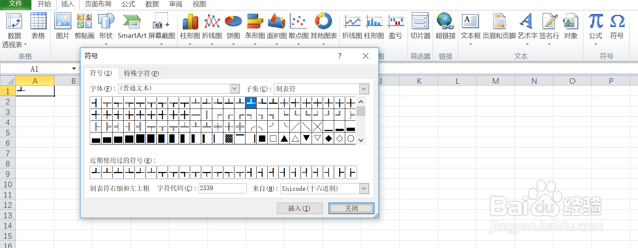The width and height of the screenshot is (638, 248).
Task: Insert a 折线图 line chart
Action: point(212,29)
